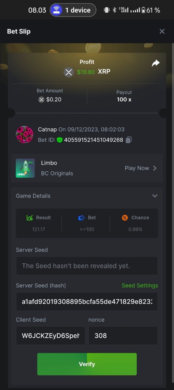Close the Bet Slip panel
Image resolution: width=174 pixels, height=390 pixels.
tap(162, 31)
